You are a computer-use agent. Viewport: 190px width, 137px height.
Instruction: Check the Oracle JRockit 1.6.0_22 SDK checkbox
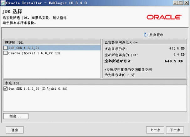5,53
